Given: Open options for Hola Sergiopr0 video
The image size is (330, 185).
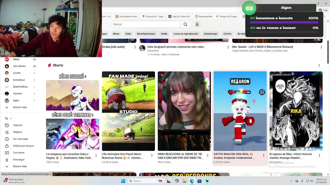Looking at the screenshot, I should [x=228, y=47].
